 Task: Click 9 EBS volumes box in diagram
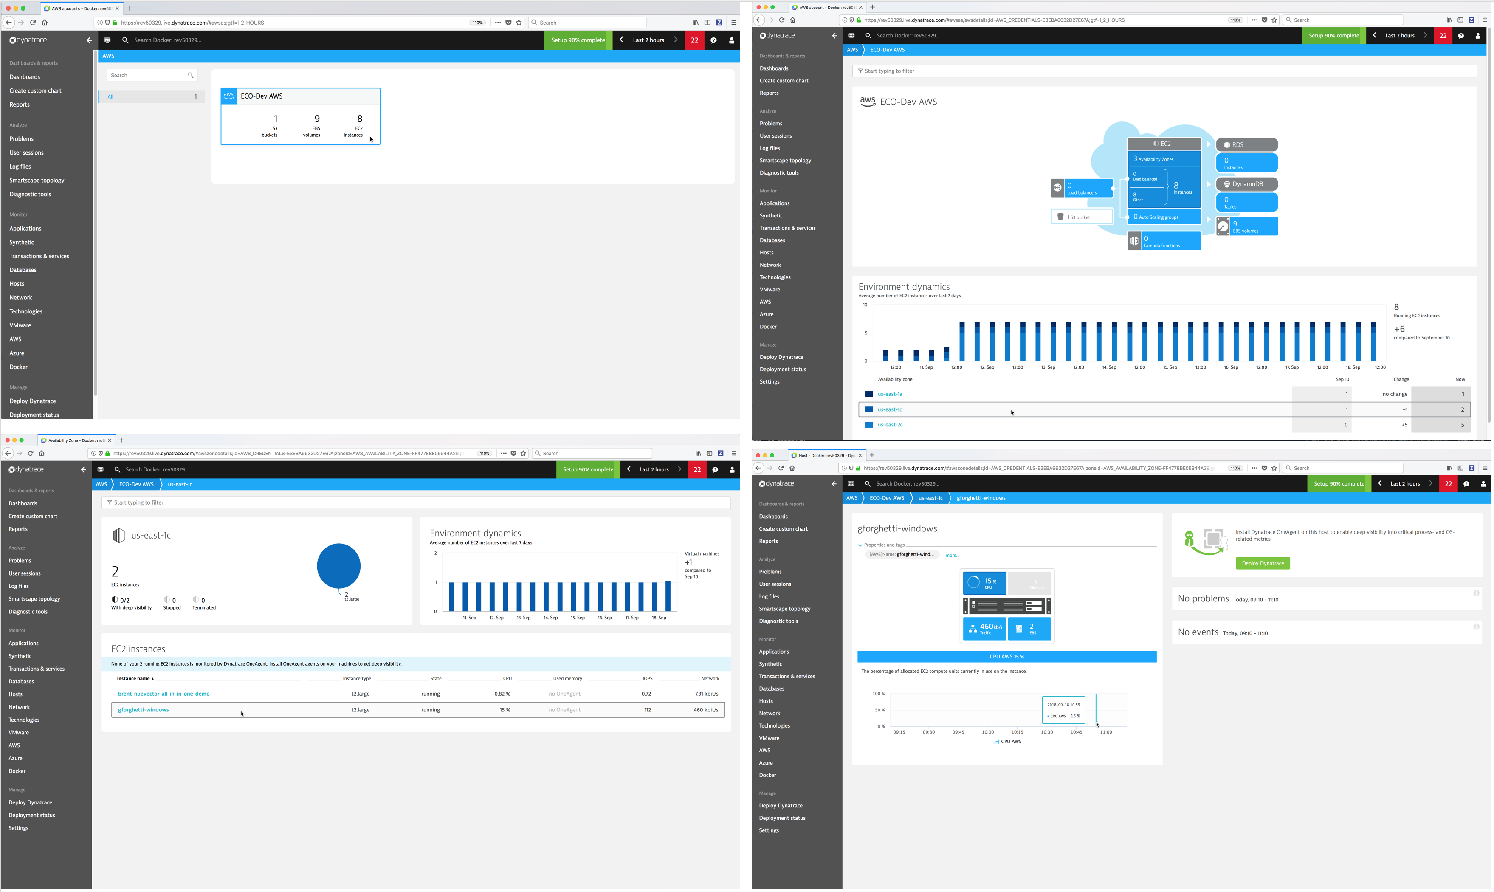(x=1247, y=226)
